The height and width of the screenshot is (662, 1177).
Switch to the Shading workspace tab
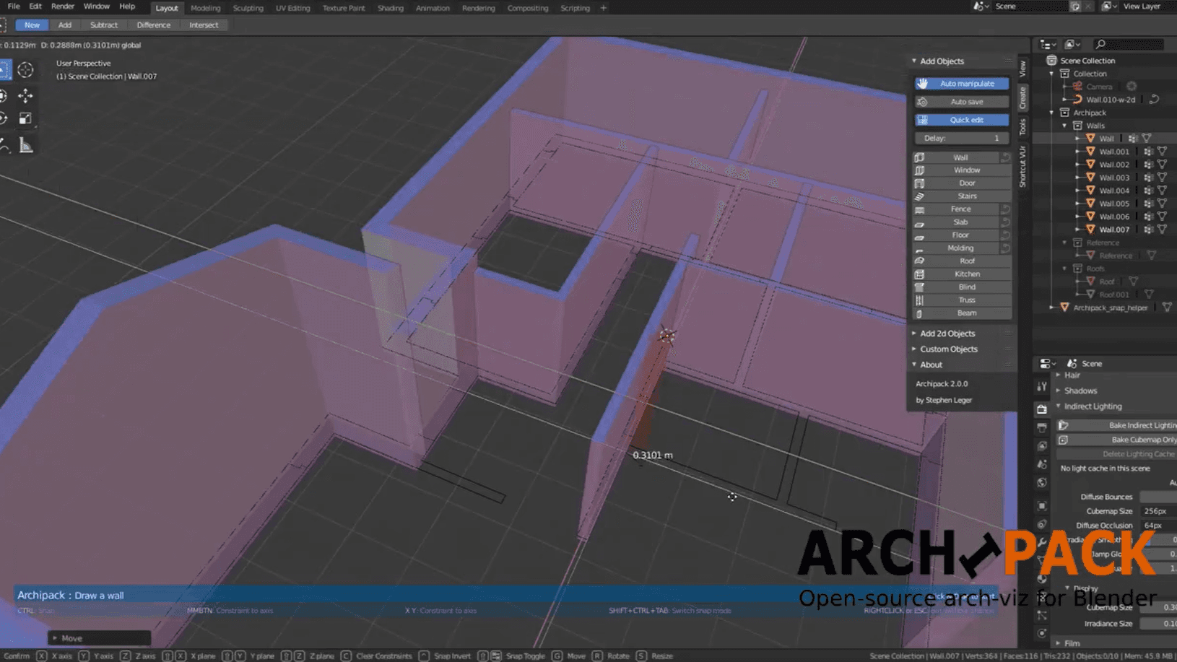click(391, 8)
